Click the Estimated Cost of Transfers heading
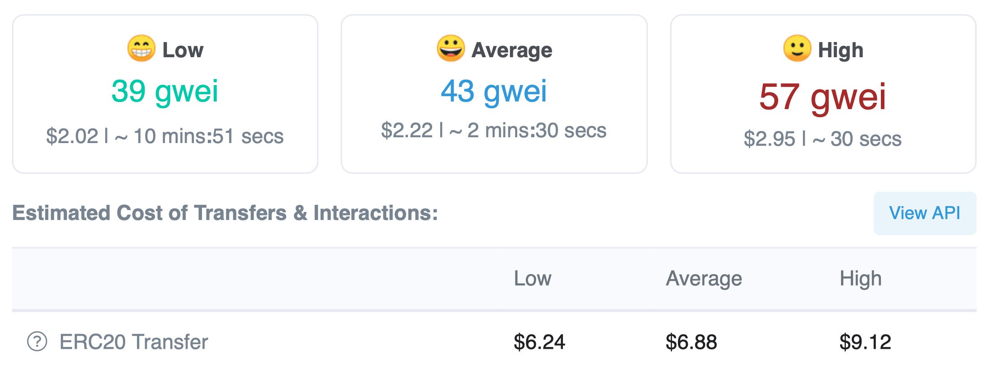The image size is (987, 372). [225, 213]
